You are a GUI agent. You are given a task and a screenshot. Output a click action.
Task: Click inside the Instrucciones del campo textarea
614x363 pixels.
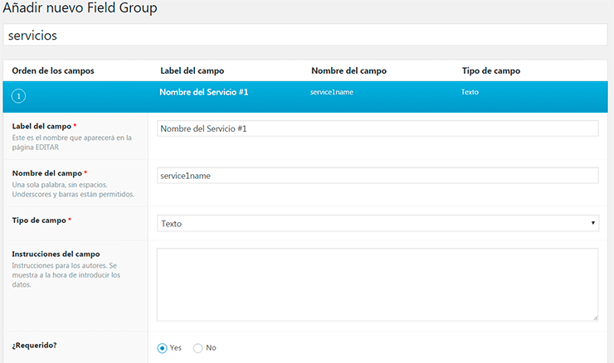click(x=378, y=284)
